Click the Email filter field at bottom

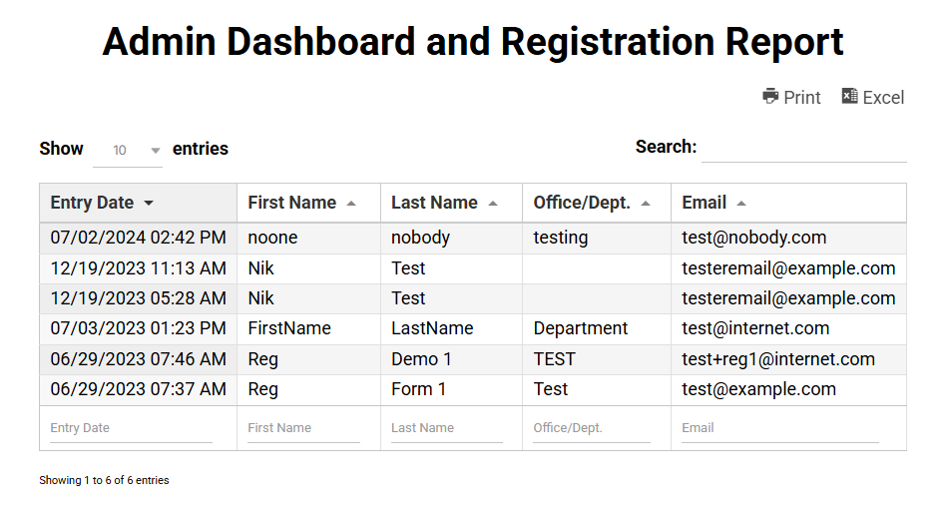780,428
